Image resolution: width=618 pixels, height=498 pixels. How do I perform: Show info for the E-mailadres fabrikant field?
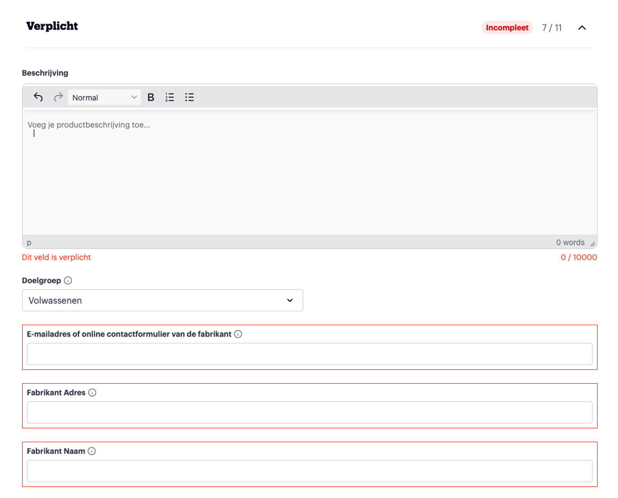(x=238, y=334)
